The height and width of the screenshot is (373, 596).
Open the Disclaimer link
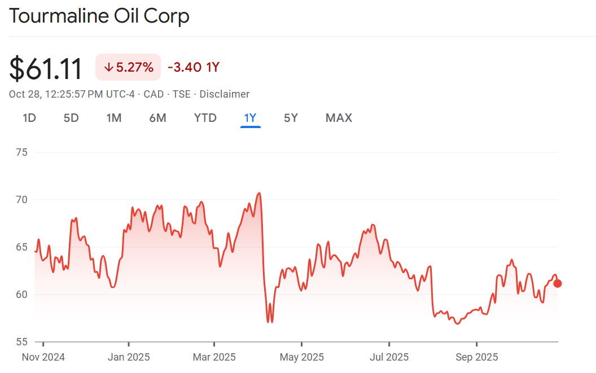point(224,94)
